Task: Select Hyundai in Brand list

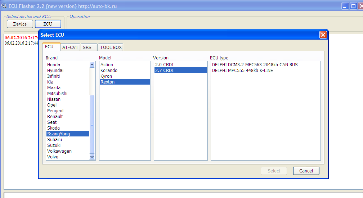Action: point(68,70)
